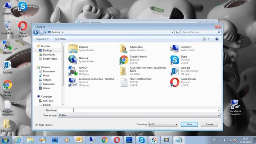256x144 pixels.
Task: Select the New Text Document file in list
Action: point(136,82)
